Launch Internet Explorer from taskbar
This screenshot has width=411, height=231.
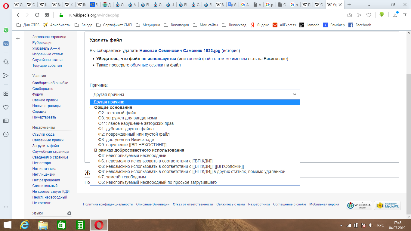click(x=24, y=225)
